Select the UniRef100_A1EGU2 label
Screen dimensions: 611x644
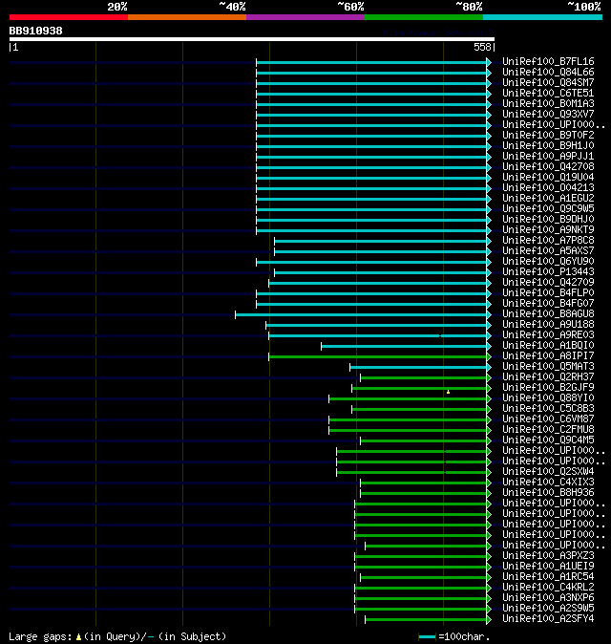pyautogui.click(x=548, y=199)
